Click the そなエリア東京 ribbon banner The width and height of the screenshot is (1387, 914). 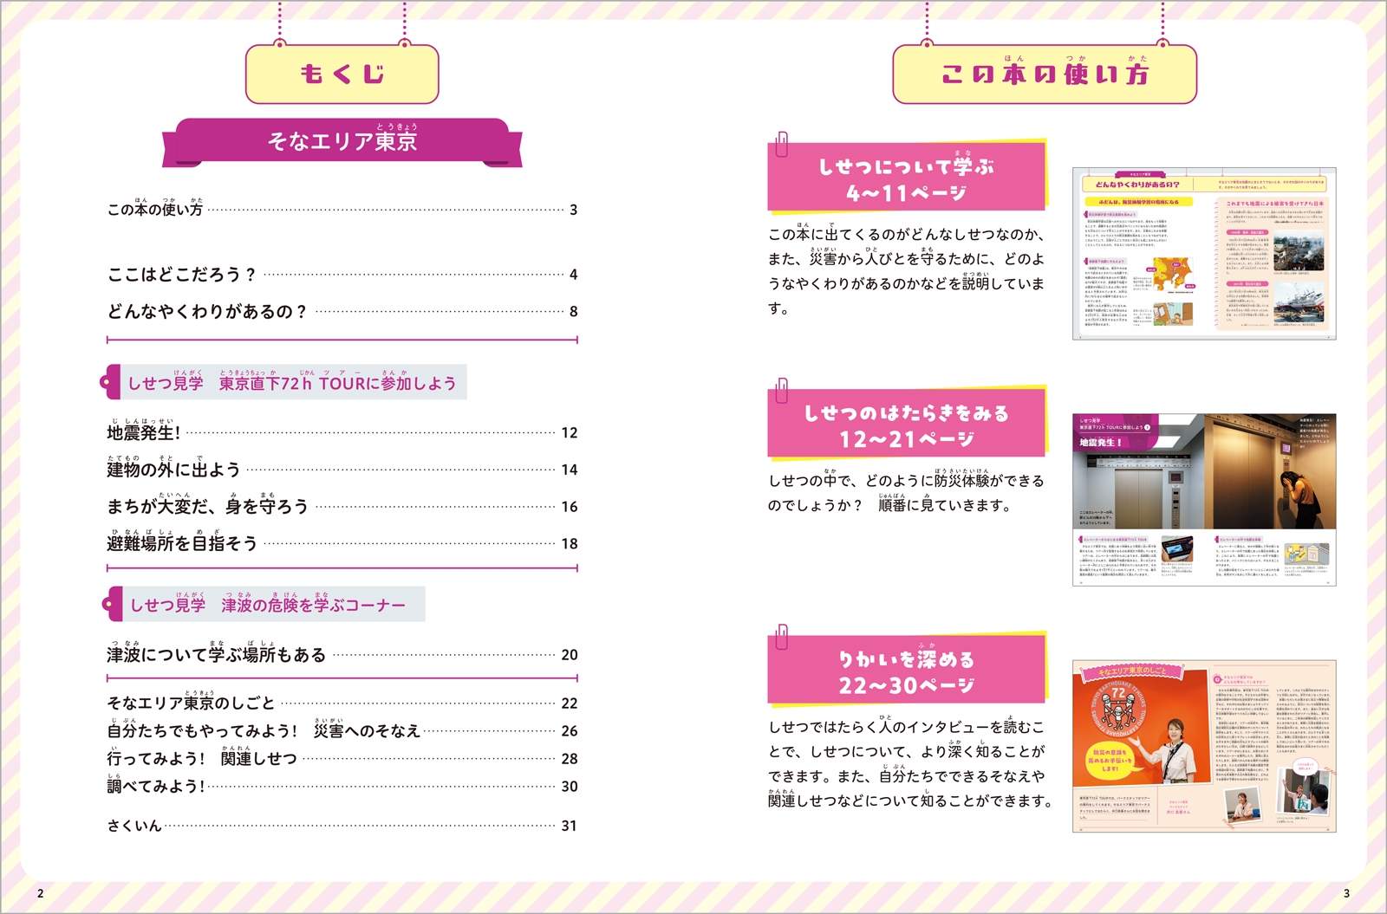[342, 141]
